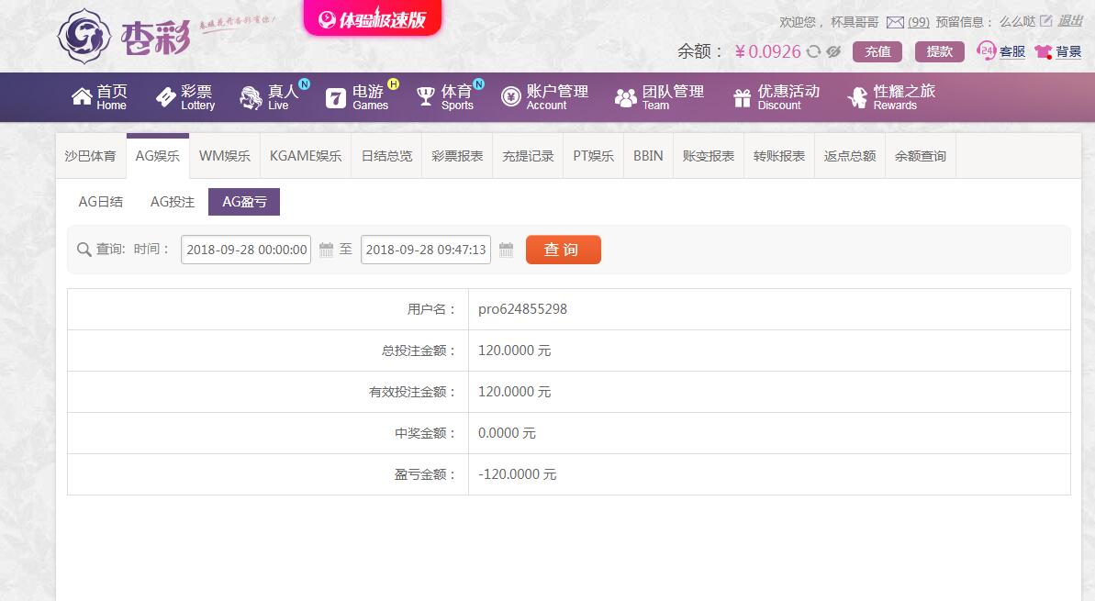
Task: Click the 杏彩 site logo
Action: point(124,36)
